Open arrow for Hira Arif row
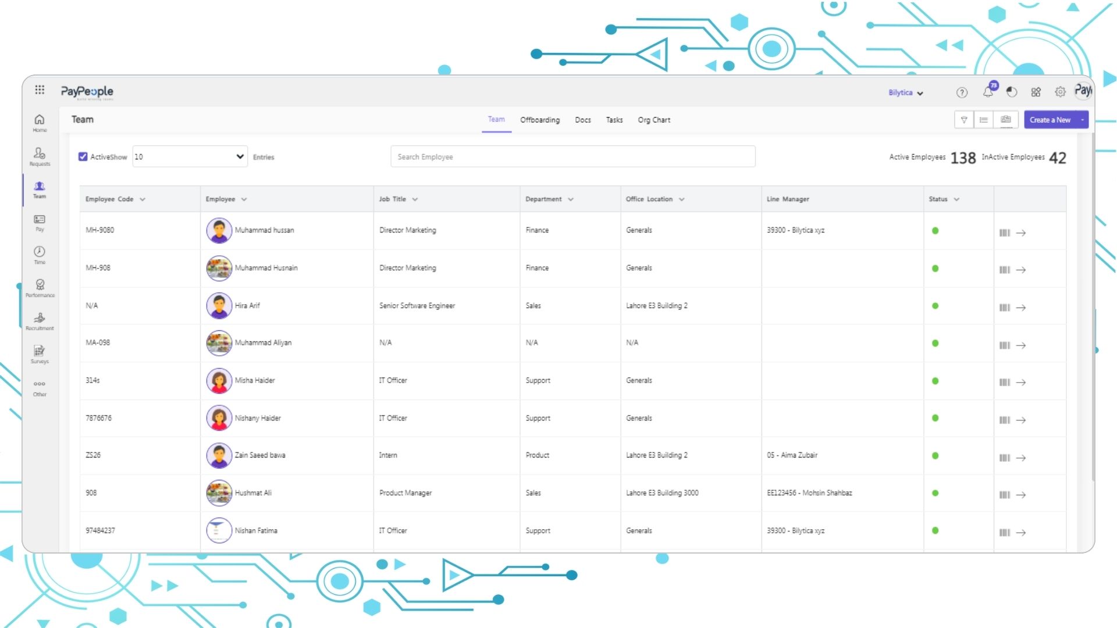This screenshot has height=628, width=1117. [x=1021, y=308]
